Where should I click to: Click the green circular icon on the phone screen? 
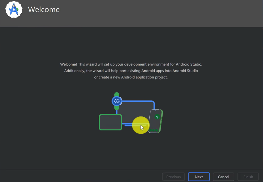157,117
